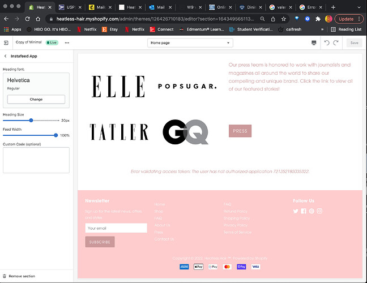This screenshot has height=283, width=367.
Task: Open the Connect bookmark
Action: click(x=162, y=29)
